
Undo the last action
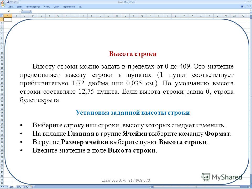coord(11,2)
